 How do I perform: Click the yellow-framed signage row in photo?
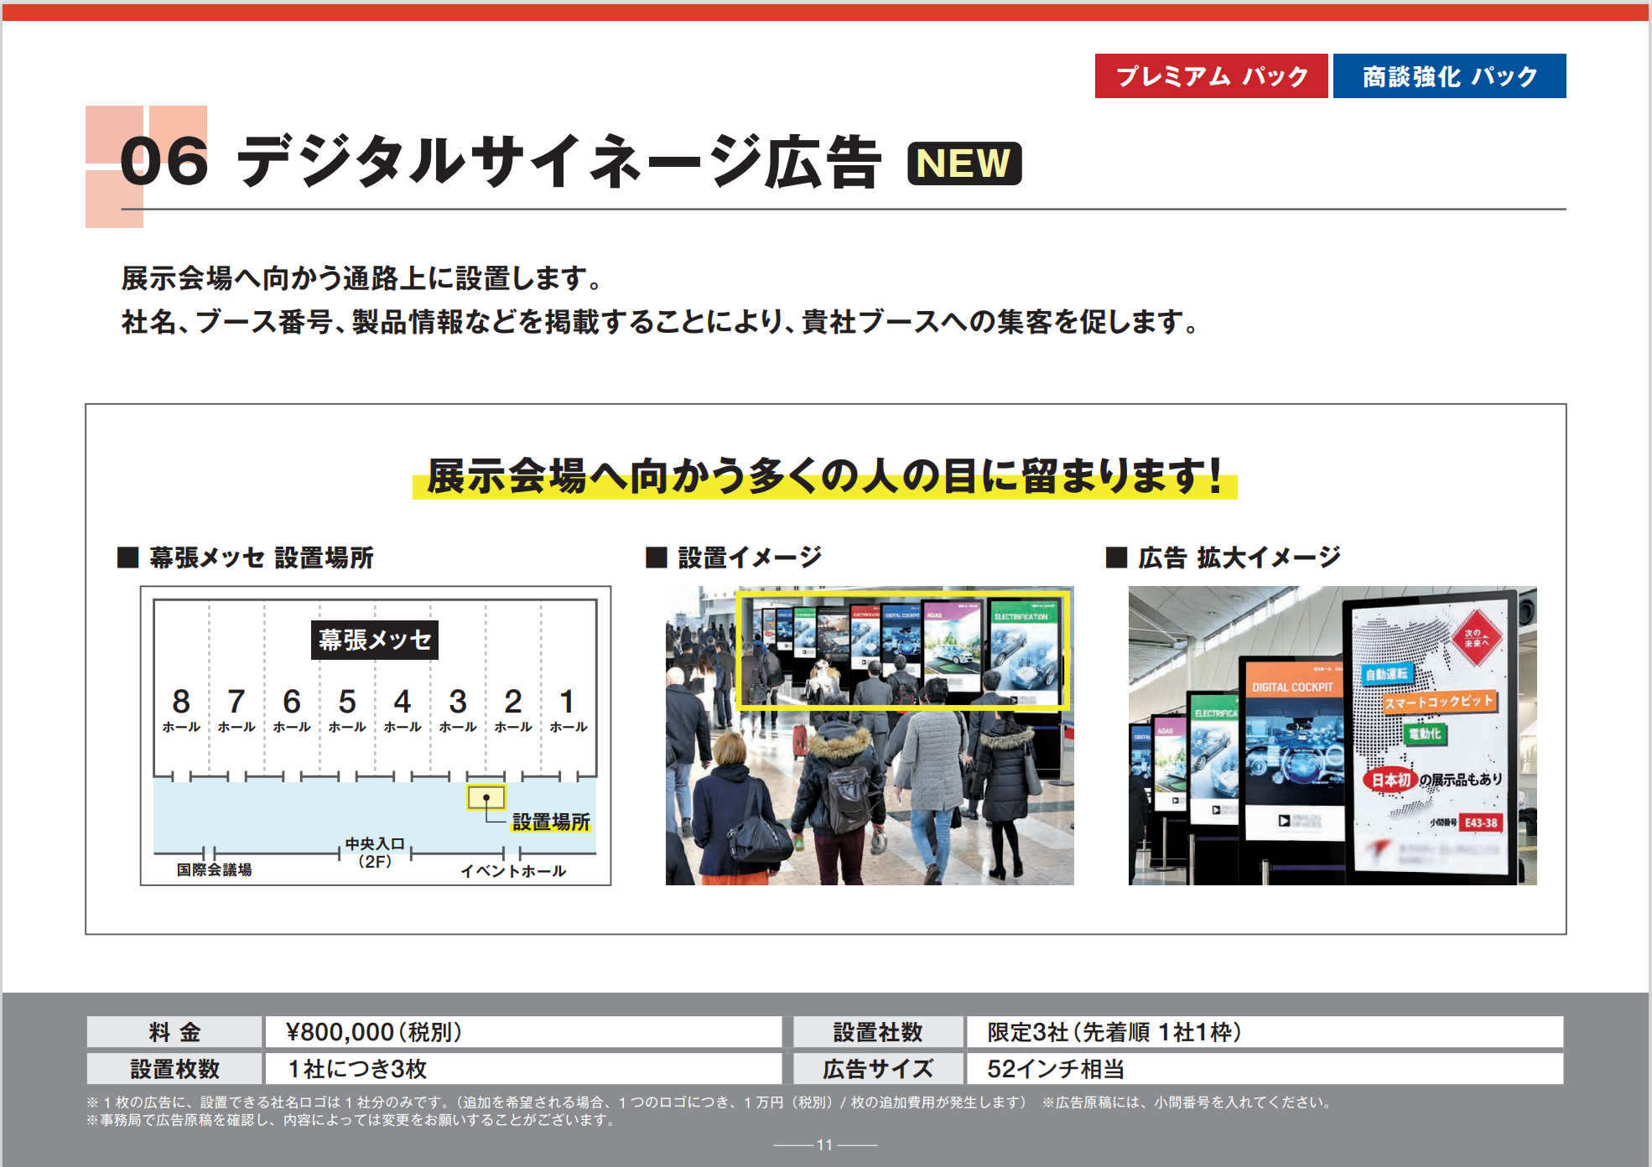(x=902, y=651)
